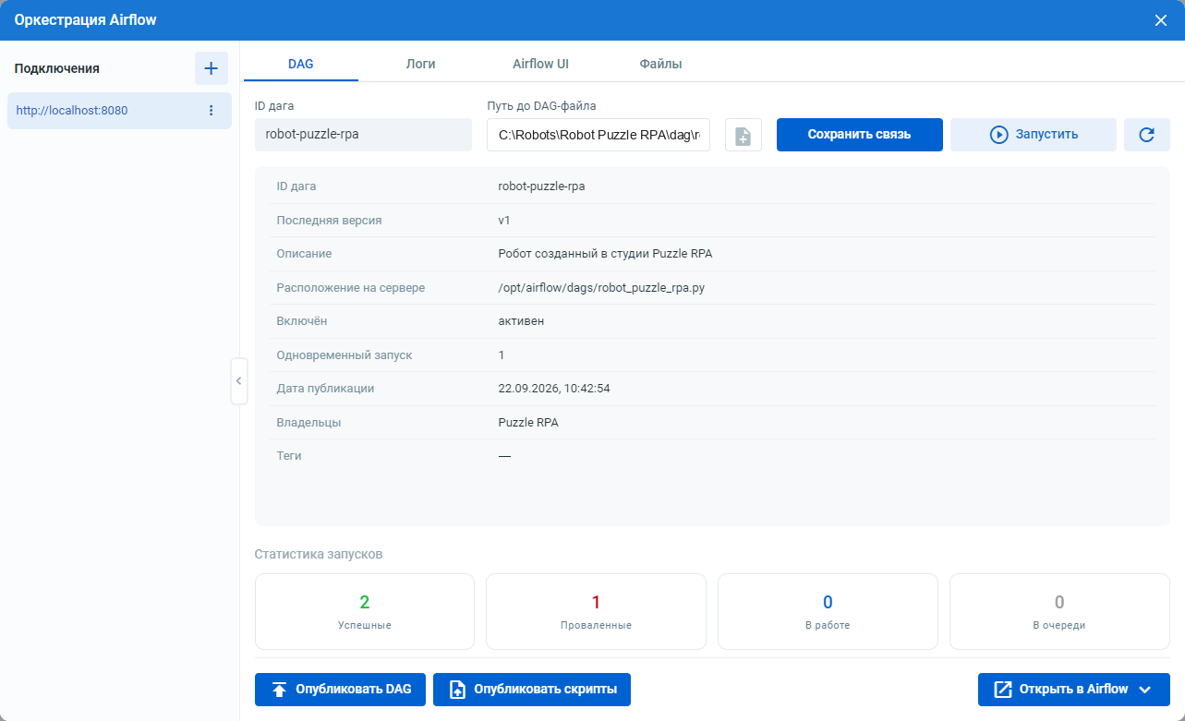This screenshot has height=721, width=1185.
Task: Click the DAG file picker icon
Action: [x=744, y=135]
